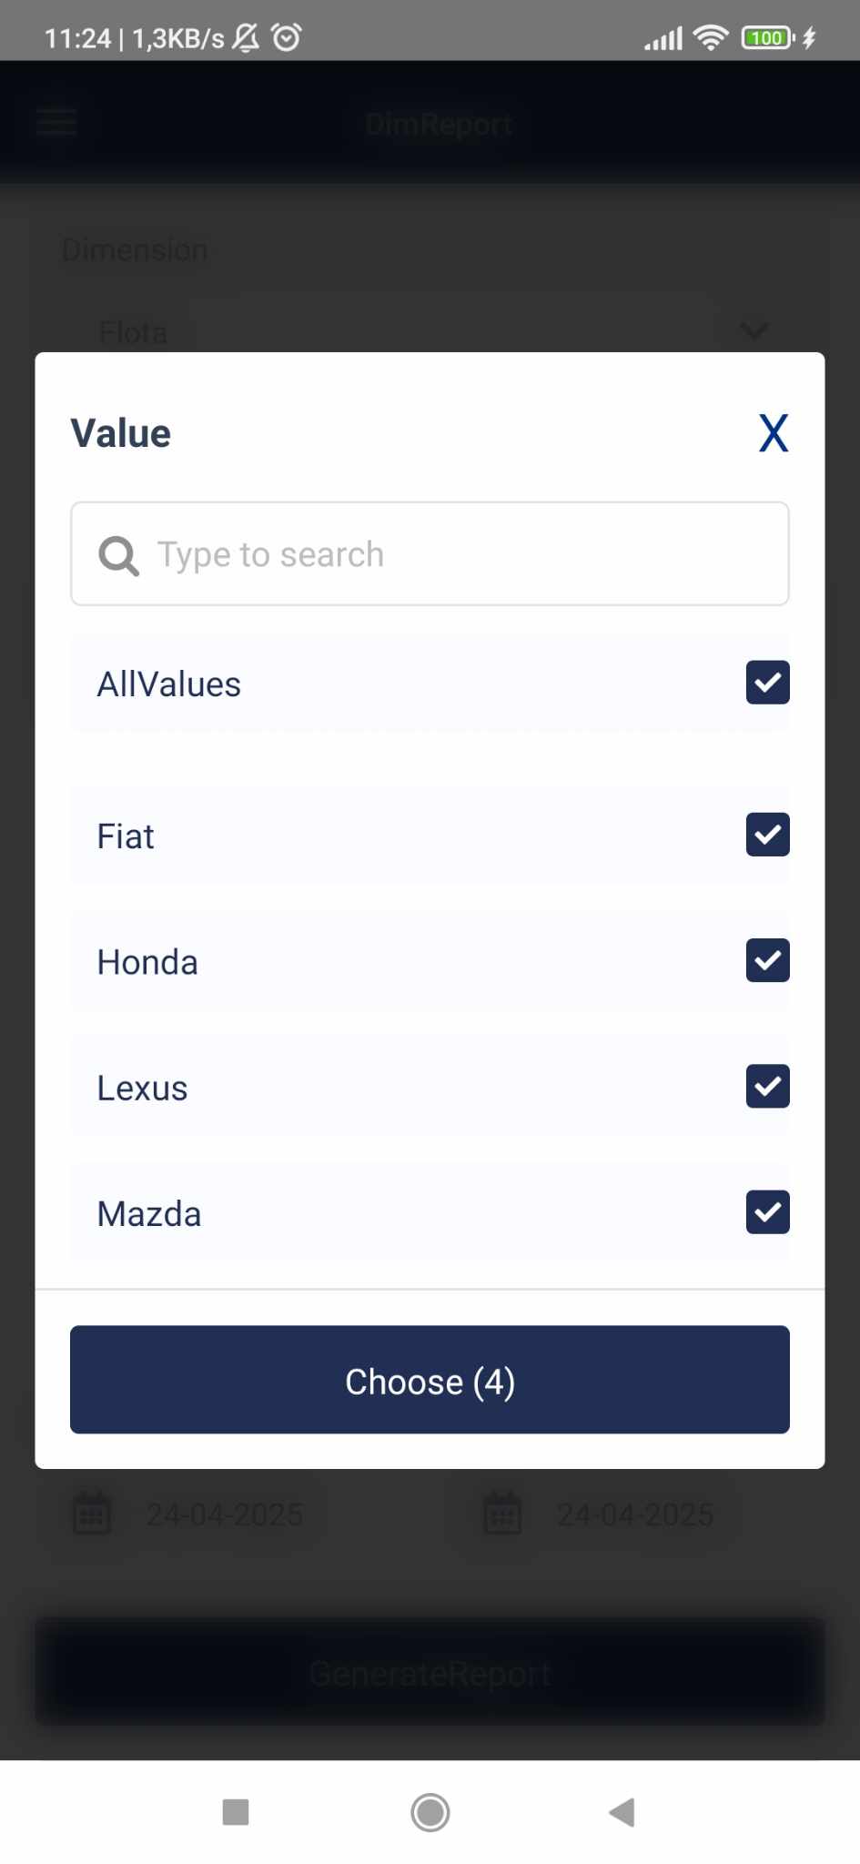
Task: Deselect the Honda checkbox
Action: [767, 960]
